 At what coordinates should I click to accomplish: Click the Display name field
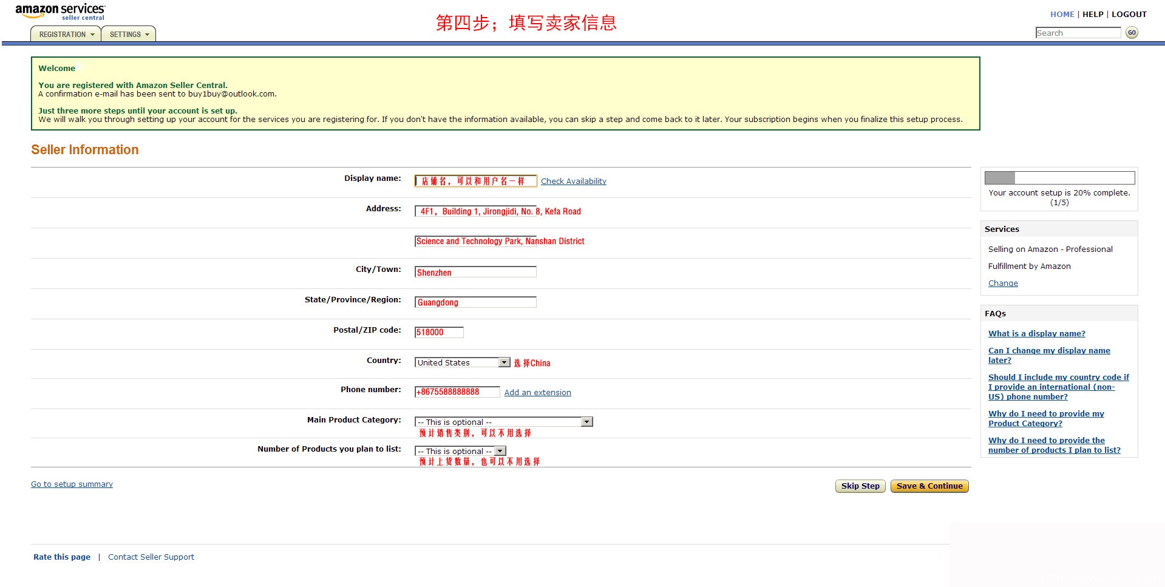[x=476, y=181]
